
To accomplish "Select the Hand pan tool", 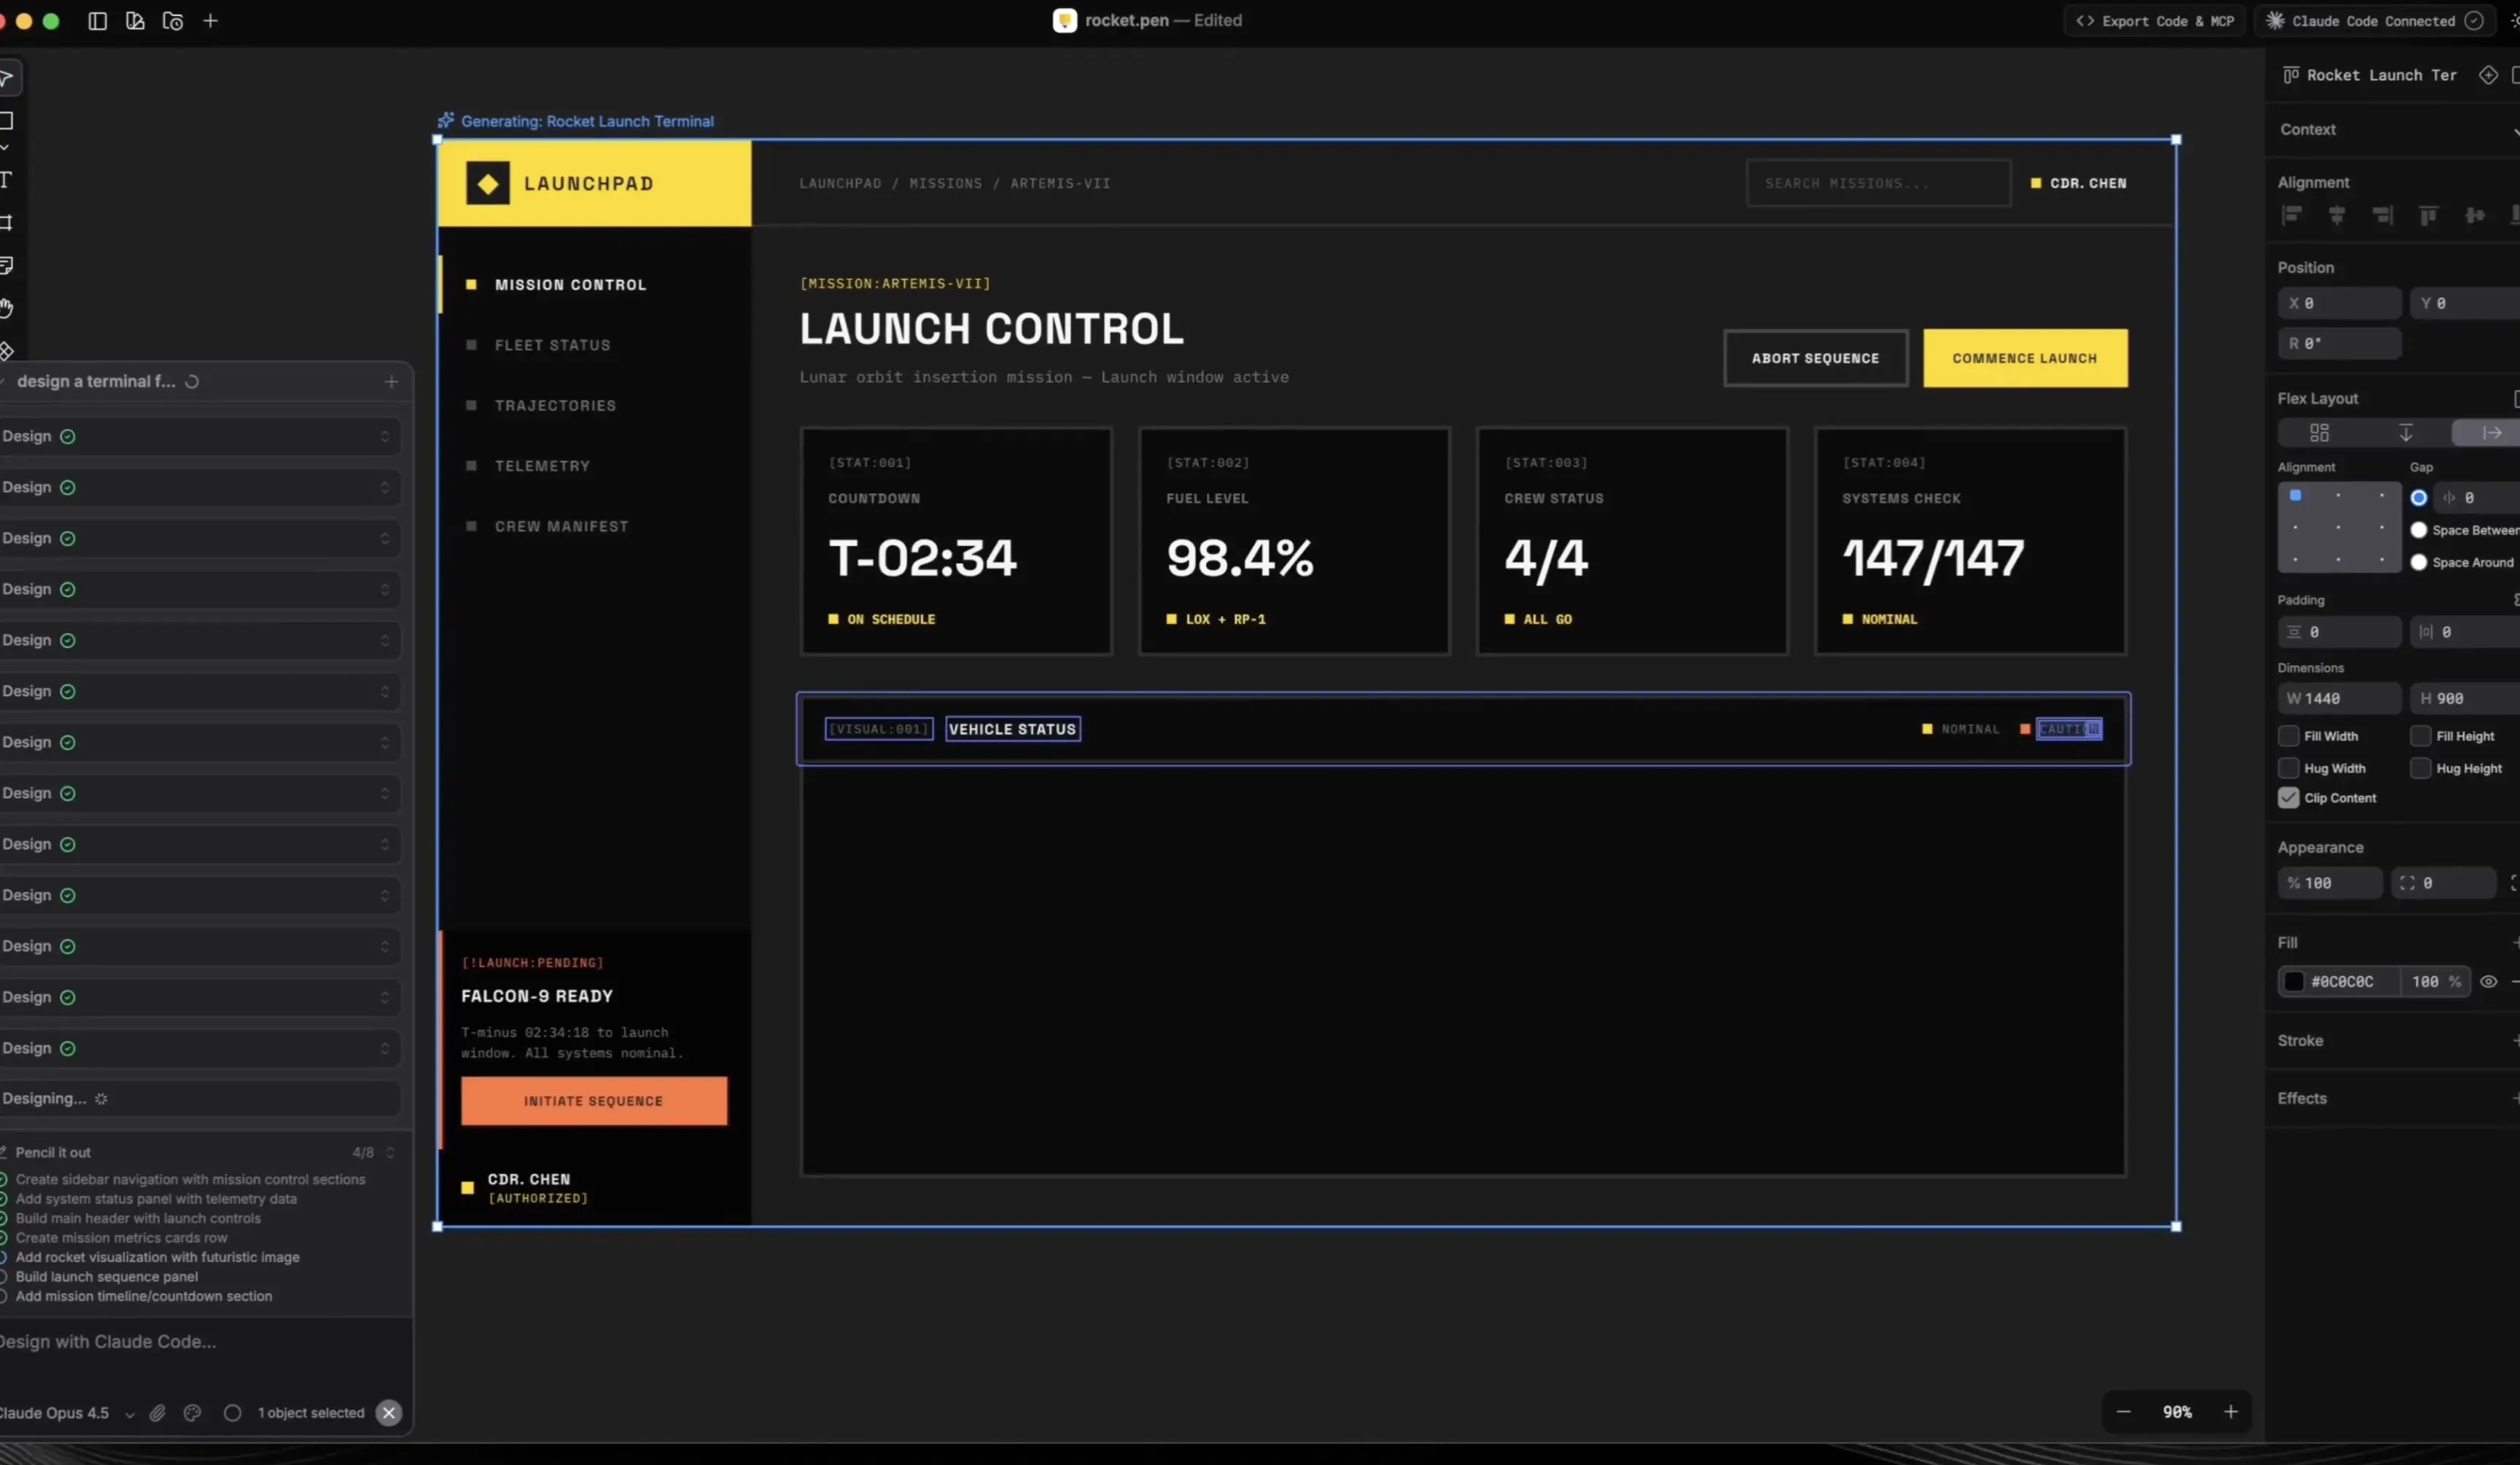I will coord(6,308).
